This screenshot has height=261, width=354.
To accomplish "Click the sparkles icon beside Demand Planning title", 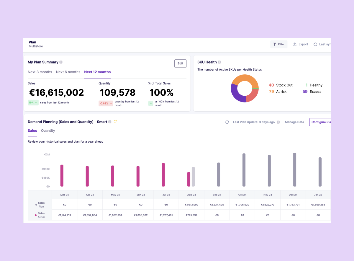I will 115,121.
